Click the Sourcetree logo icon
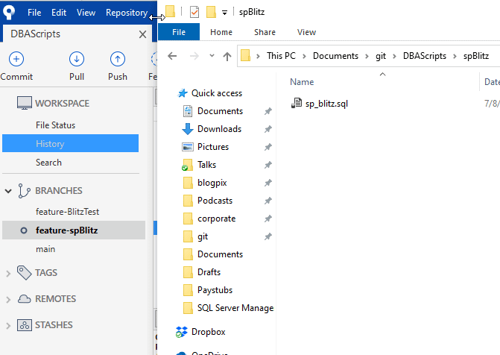 point(9,12)
